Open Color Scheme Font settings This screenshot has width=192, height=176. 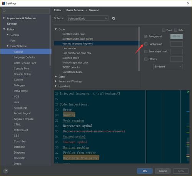[25, 63]
